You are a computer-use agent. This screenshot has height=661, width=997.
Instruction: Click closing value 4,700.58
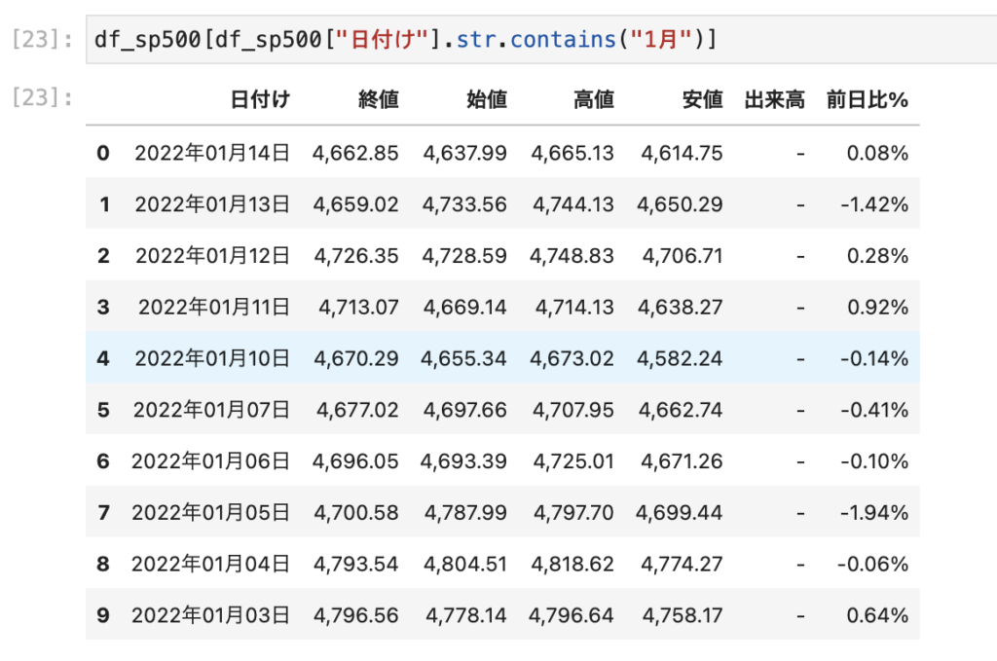point(356,513)
